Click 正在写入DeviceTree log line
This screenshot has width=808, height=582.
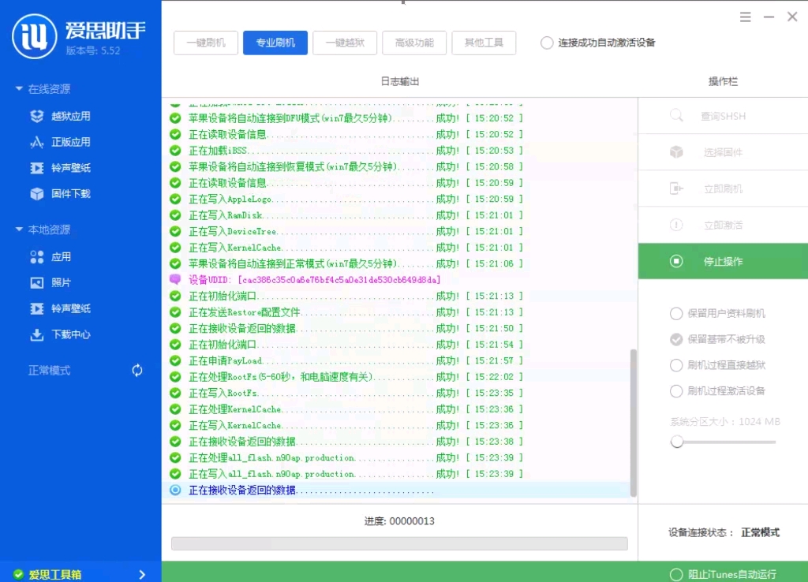point(356,231)
